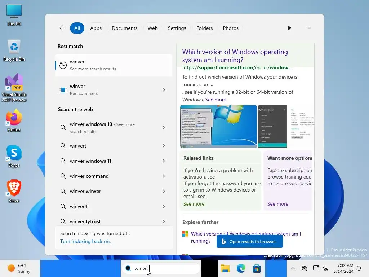Expand the winverifytrust suggestion chevron
The height and width of the screenshot is (277, 369).
pos(164,221)
